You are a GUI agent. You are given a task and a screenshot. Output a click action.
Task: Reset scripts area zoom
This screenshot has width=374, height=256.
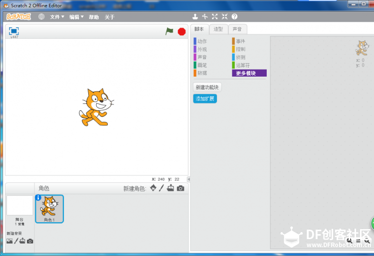tap(358, 241)
